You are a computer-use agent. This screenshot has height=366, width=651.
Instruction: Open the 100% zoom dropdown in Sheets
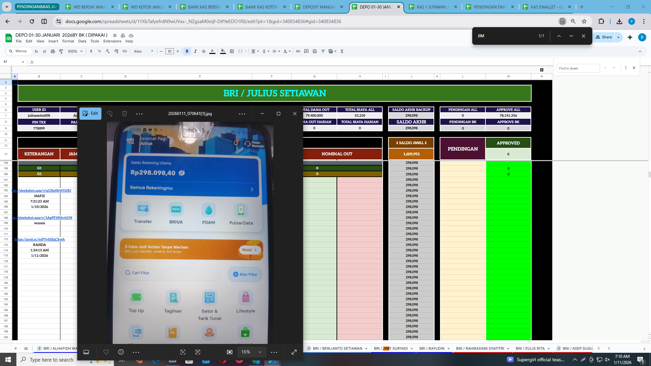point(75,51)
